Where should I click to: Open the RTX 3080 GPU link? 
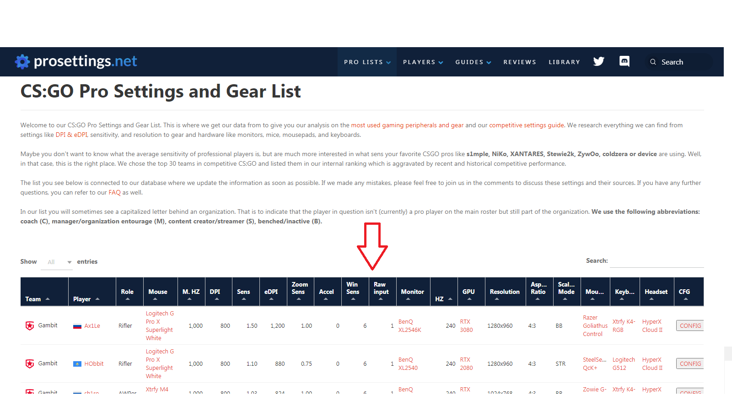coord(466,325)
